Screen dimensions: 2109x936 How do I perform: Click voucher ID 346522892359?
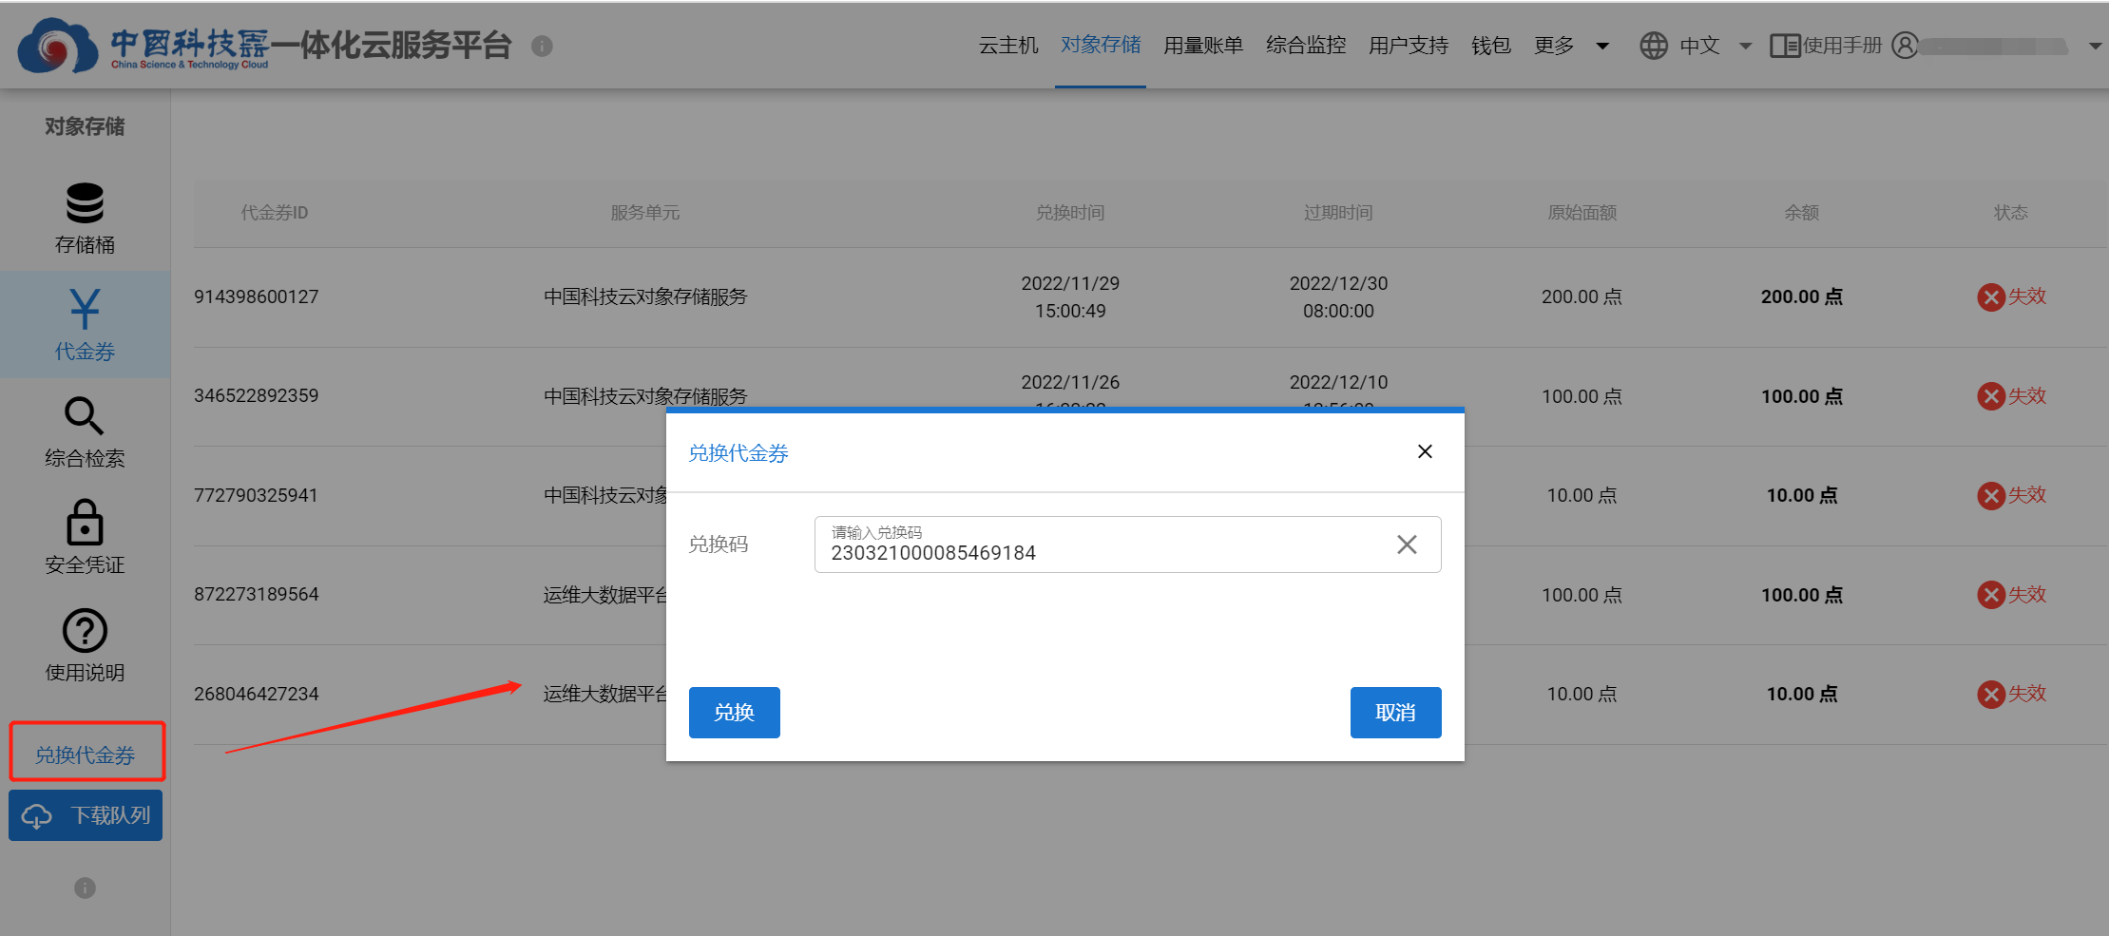coord(257,395)
